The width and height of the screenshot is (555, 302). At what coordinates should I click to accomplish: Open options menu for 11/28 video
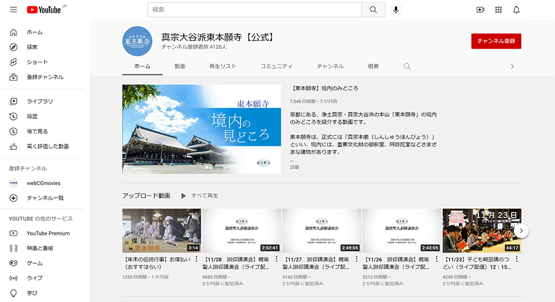pyautogui.click(x=276, y=259)
